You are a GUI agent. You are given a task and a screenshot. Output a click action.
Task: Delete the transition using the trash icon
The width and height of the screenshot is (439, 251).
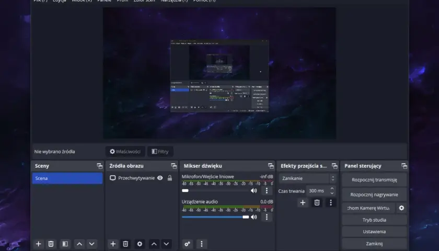point(317,202)
